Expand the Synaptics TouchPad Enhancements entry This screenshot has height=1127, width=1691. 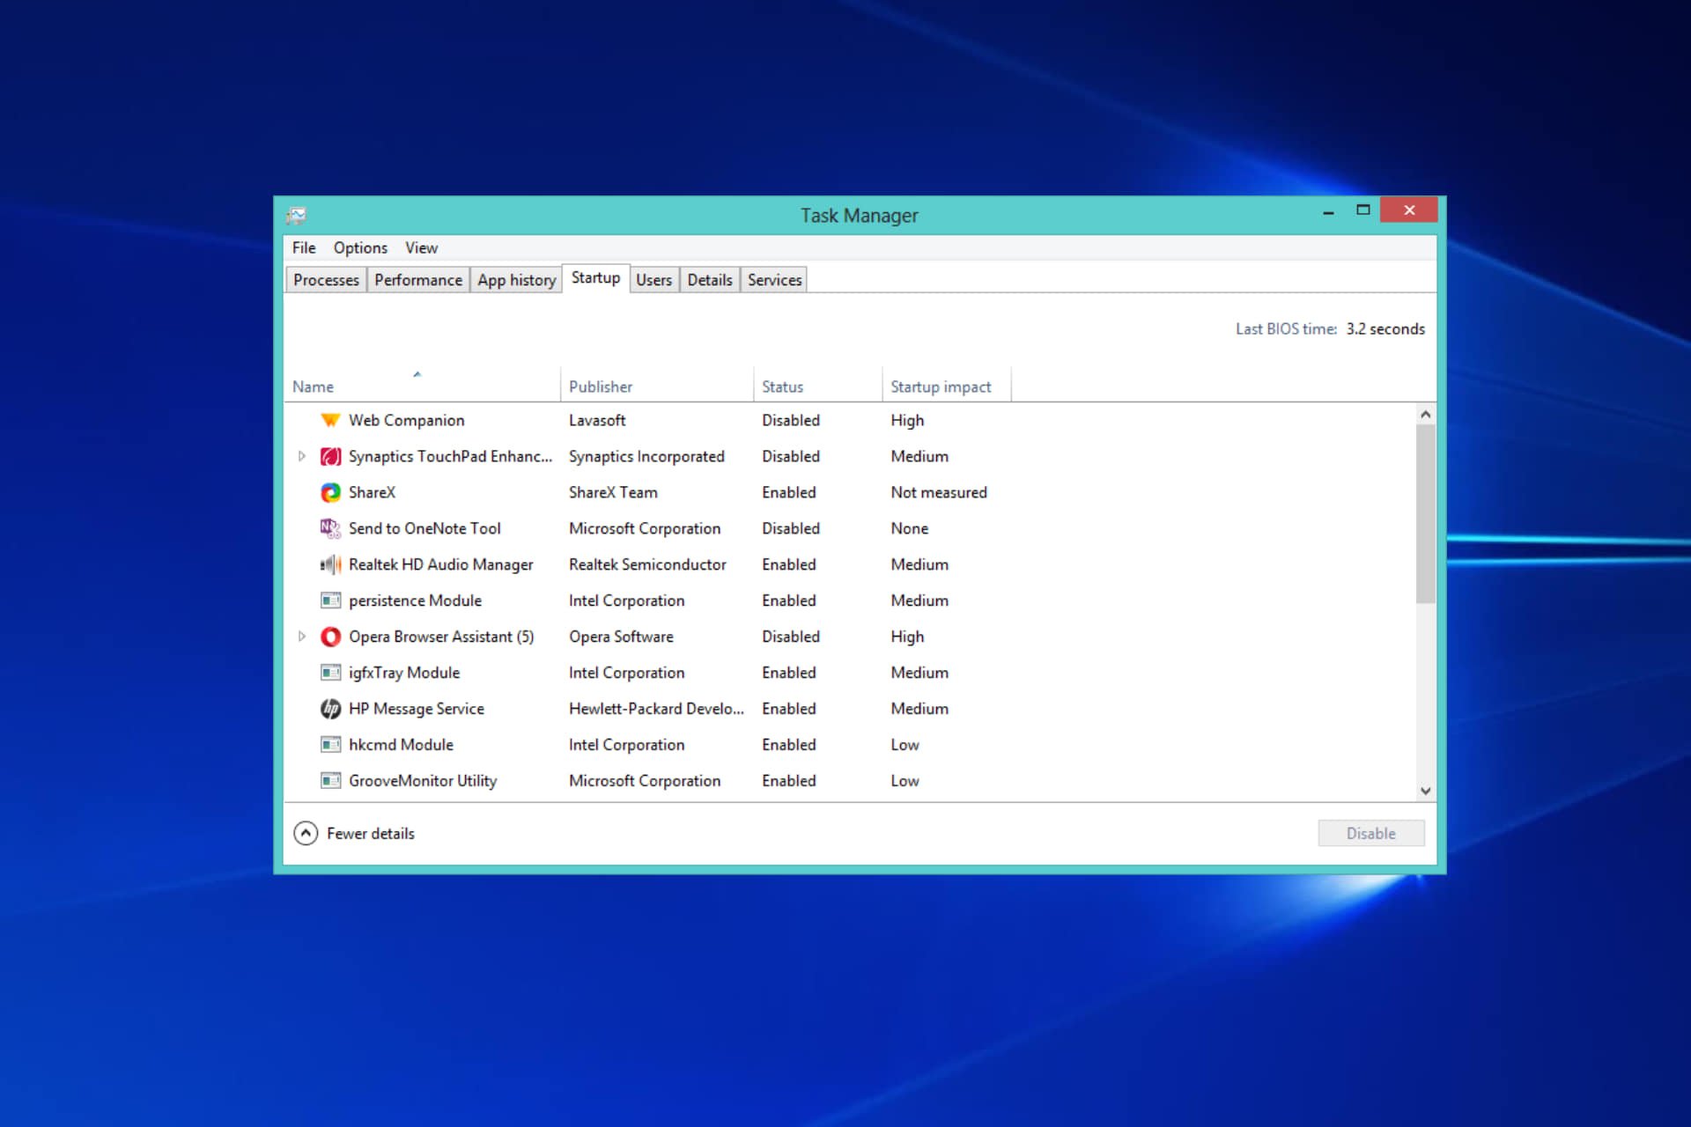(302, 456)
